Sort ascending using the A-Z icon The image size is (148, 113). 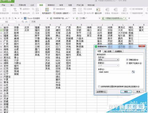[x=33, y=9]
